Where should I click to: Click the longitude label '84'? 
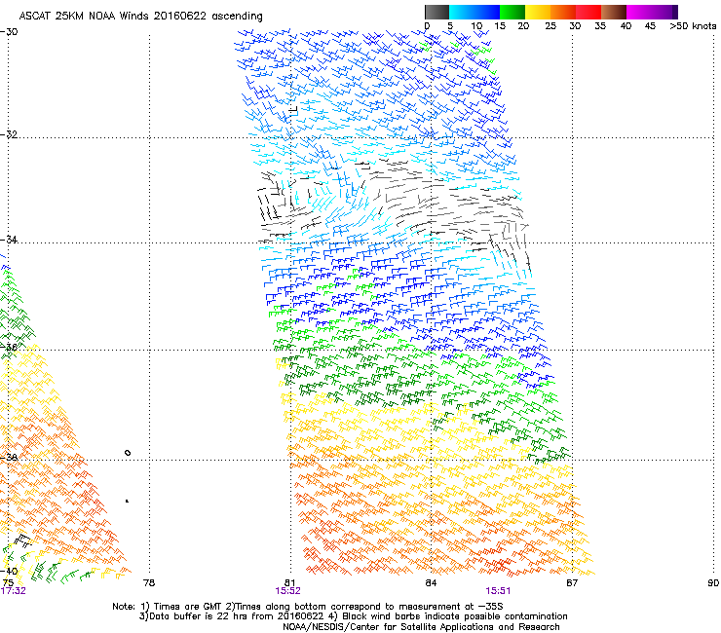pos(431,583)
